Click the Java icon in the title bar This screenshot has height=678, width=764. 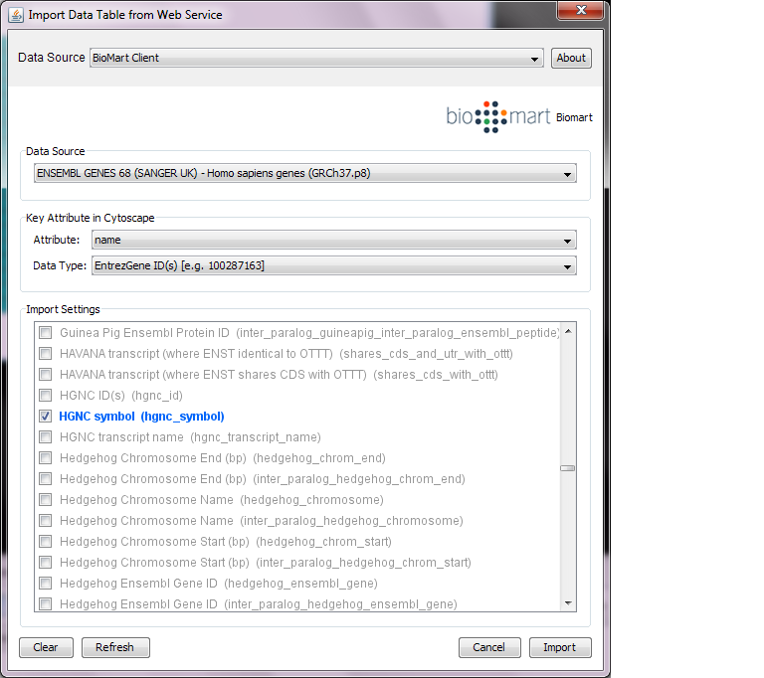point(16,14)
